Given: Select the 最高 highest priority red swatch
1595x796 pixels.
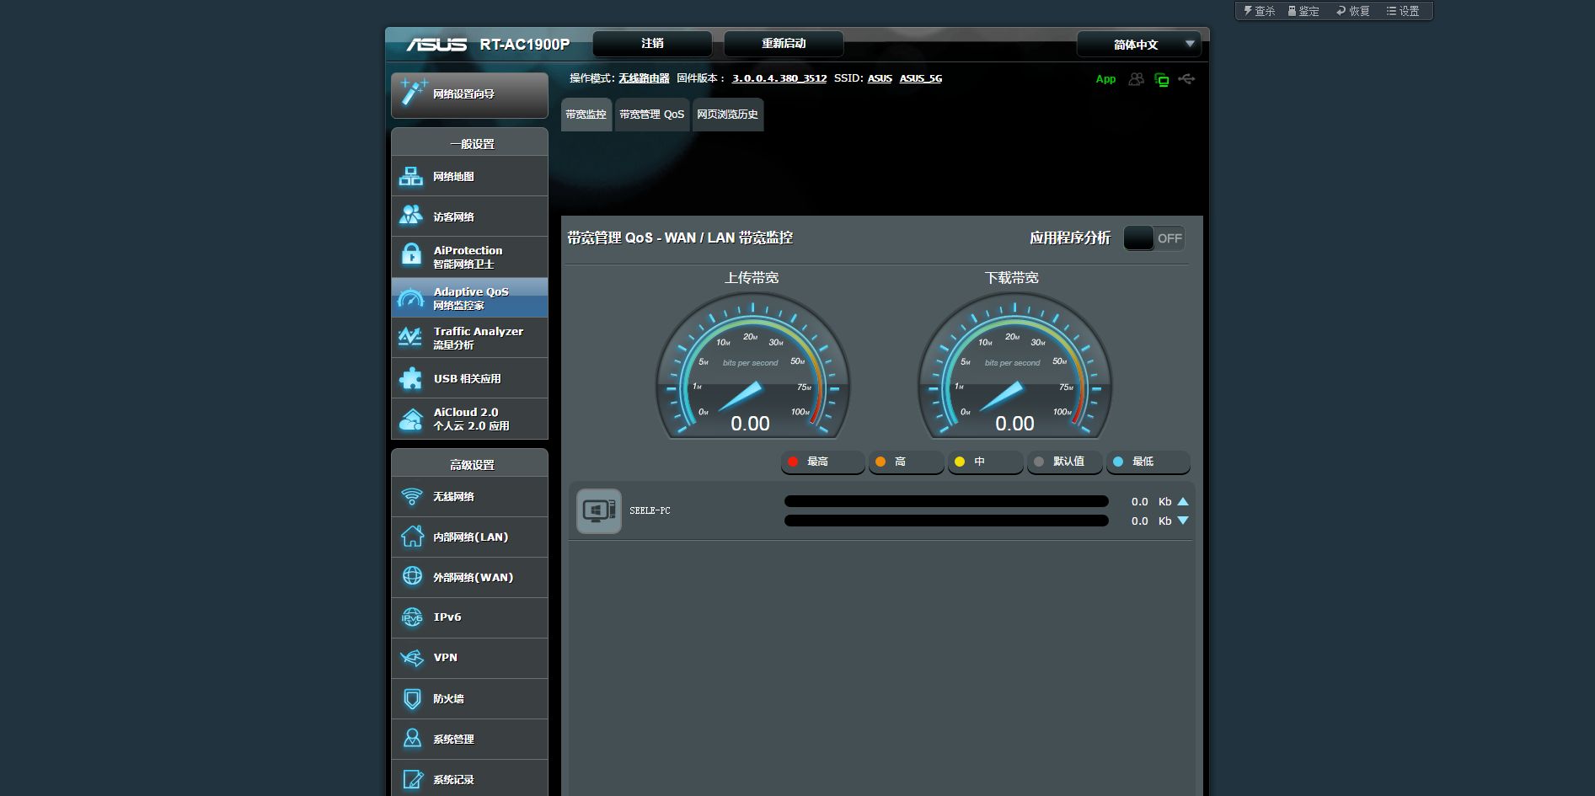Looking at the screenshot, I should [793, 462].
